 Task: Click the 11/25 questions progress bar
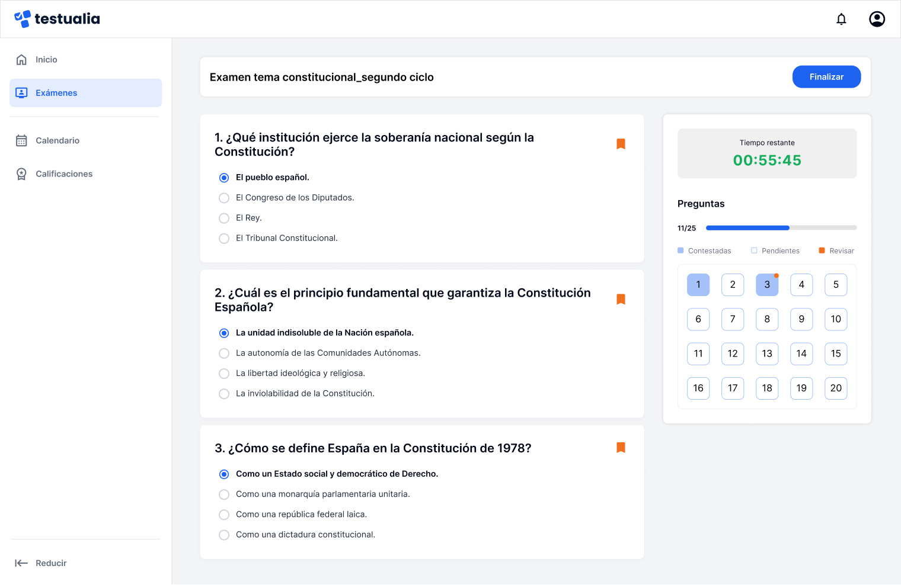781,227
